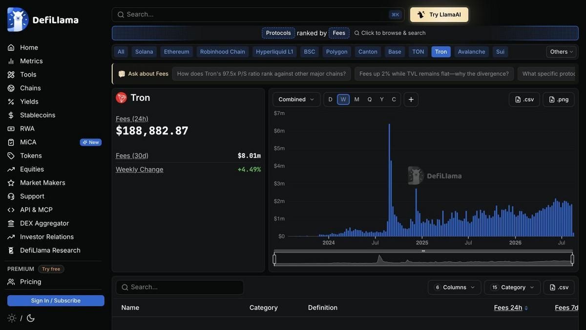Open Tokens tag icon

[11, 156]
